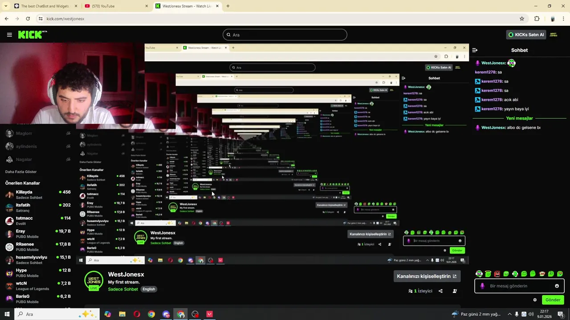Click the 'Sohbet' chat header
Viewport: 570px width, 320px height.
click(x=519, y=50)
